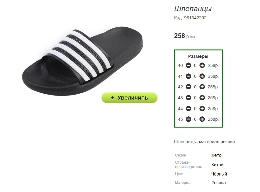260x192 pixels.
Task: Click plus icon for size 42
Action: pos(202,87)
